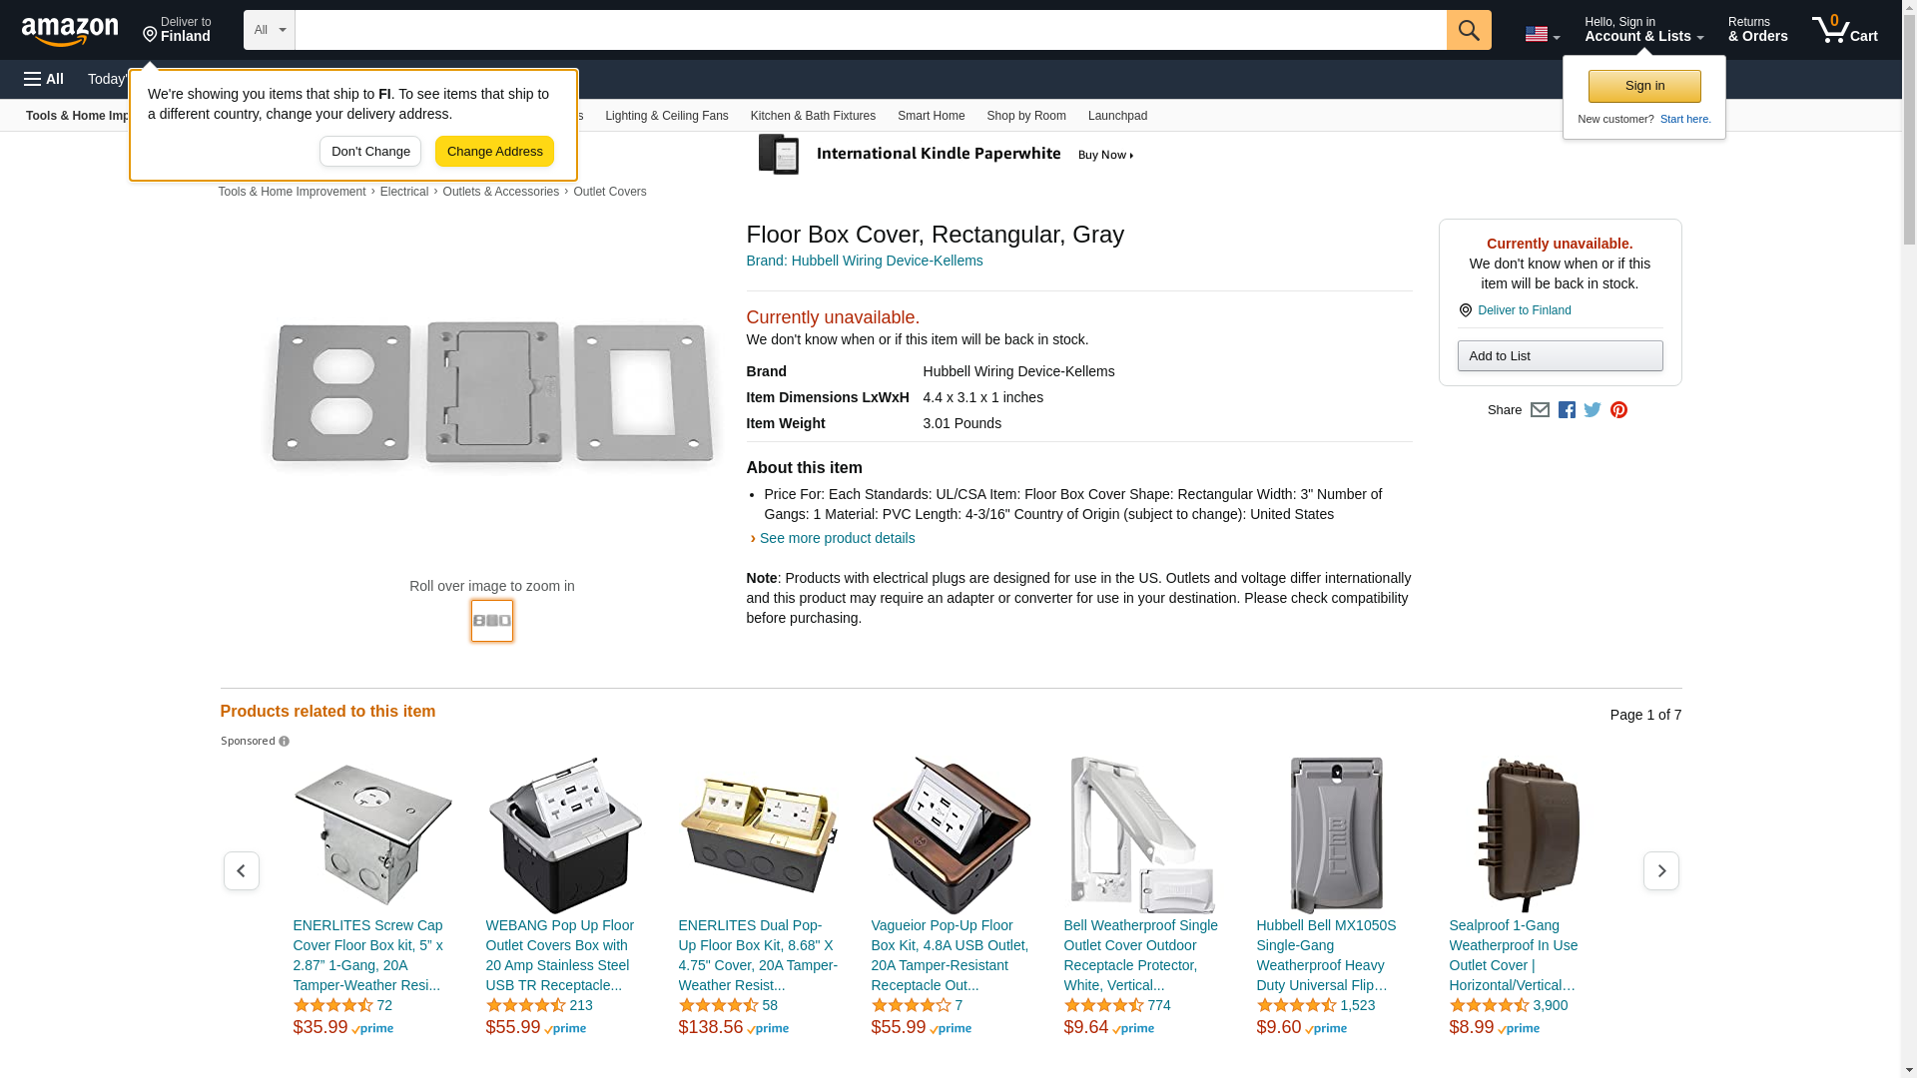
Task: Share the product via email icon
Action: point(1540,410)
